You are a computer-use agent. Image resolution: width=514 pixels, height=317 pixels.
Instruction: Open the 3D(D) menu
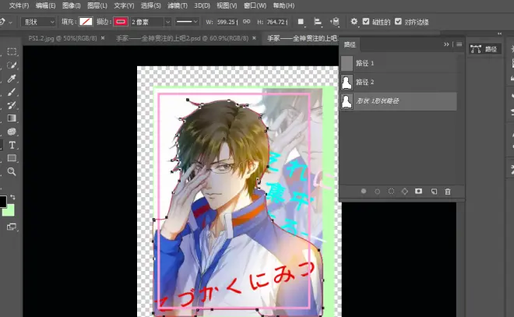tap(202, 5)
